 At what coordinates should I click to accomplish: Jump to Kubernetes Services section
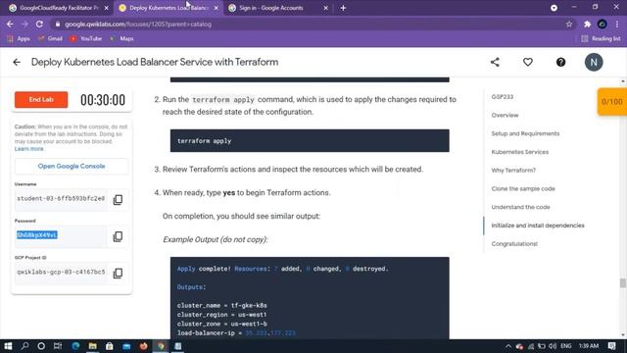coord(520,152)
